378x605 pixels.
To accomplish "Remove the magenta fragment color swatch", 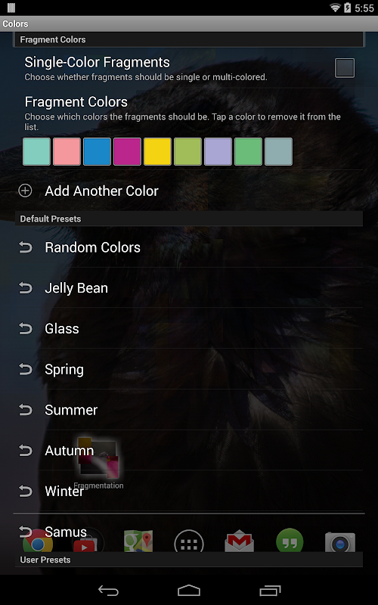I will point(127,152).
